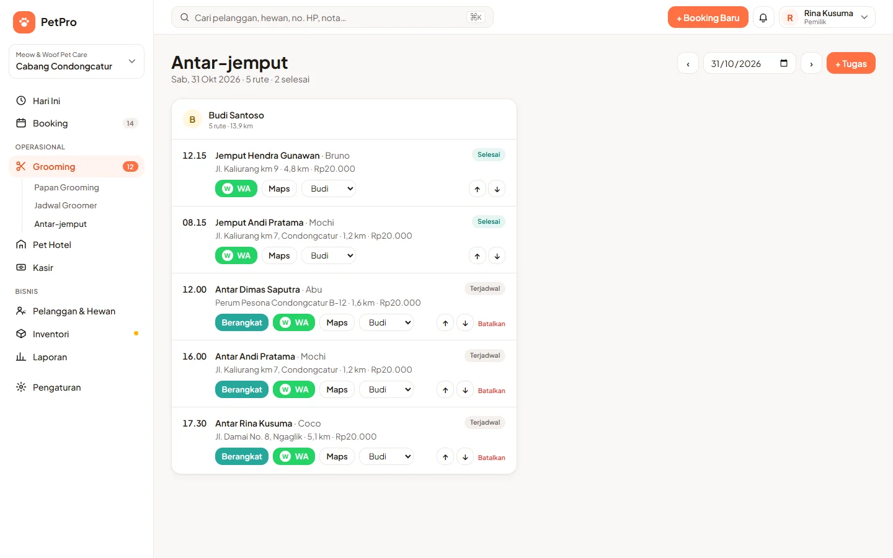Cancel Antar Andi Pratama delivery via Batalkan

pos(491,391)
